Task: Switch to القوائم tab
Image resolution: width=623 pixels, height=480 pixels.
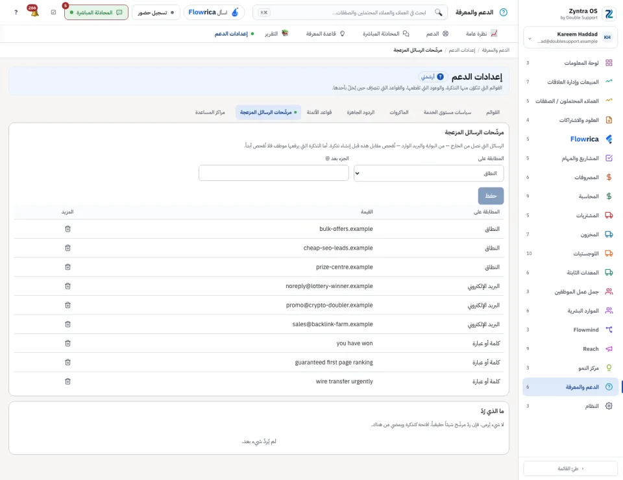Action: (493, 112)
